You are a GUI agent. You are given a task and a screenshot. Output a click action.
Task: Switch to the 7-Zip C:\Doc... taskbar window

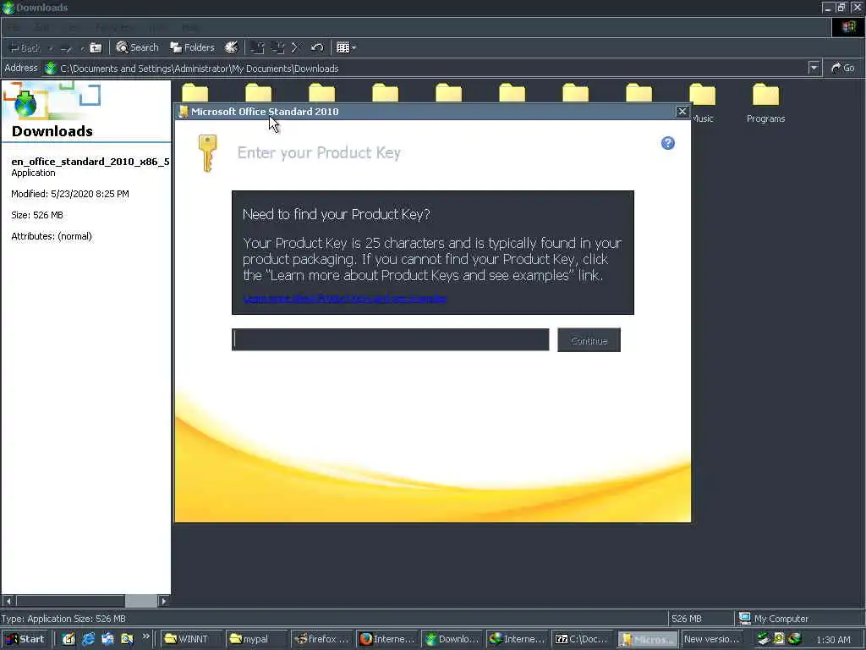click(x=582, y=639)
